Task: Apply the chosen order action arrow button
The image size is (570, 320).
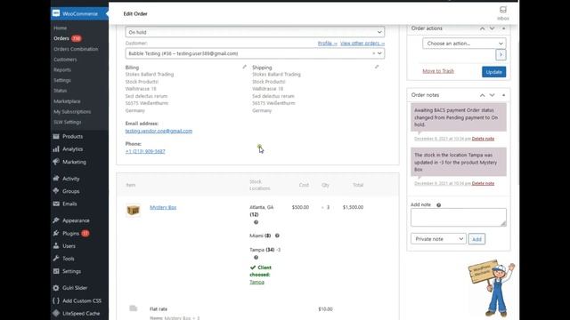Action: click(x=501, y=54)
